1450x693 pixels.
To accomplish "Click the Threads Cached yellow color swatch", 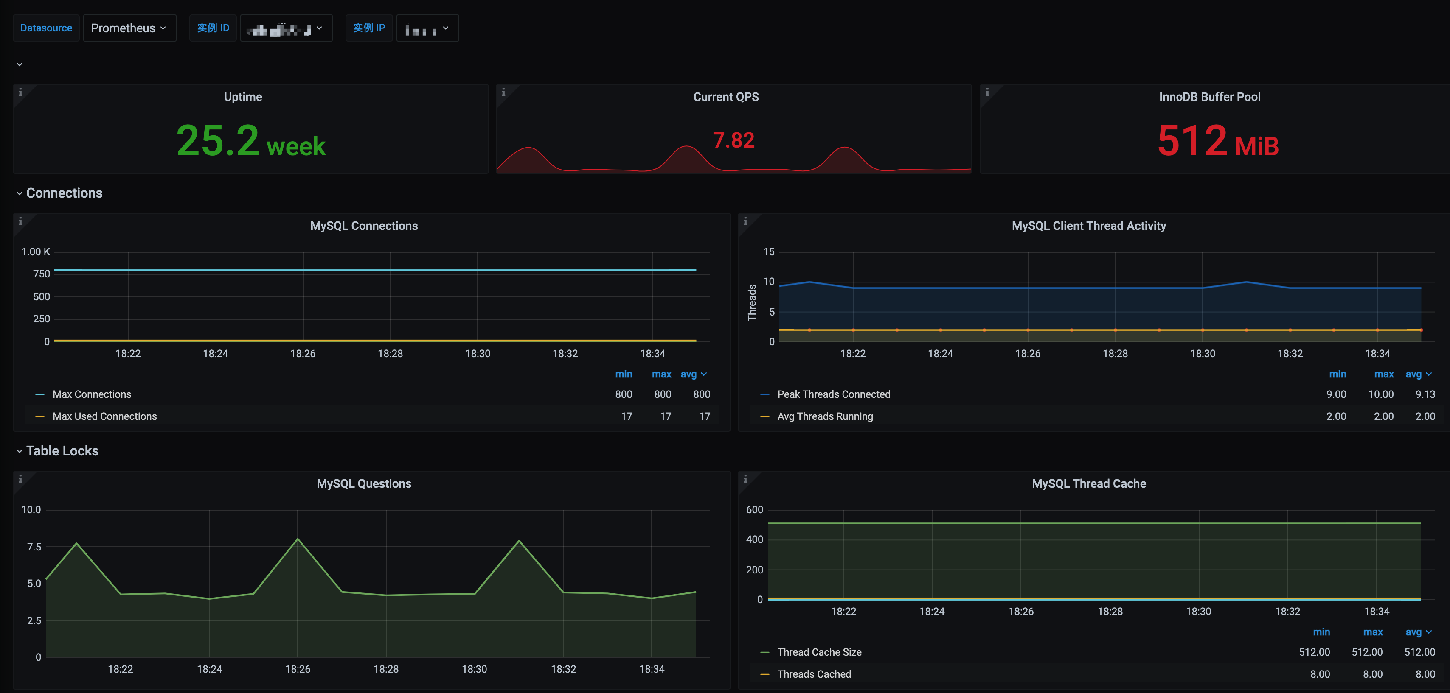I will click(x=764, y=674).
